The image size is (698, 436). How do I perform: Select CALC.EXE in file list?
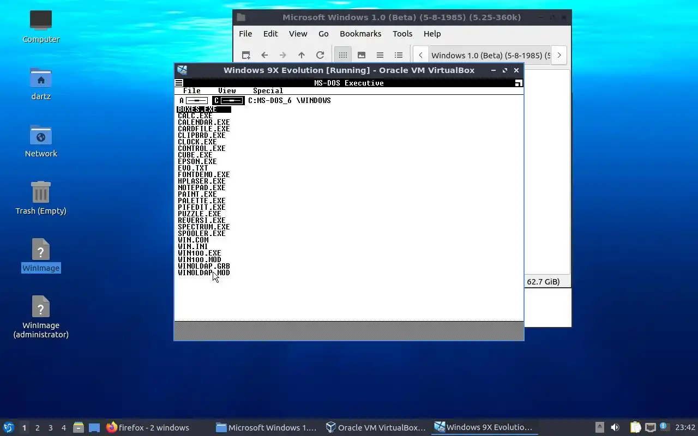(195, 116)
